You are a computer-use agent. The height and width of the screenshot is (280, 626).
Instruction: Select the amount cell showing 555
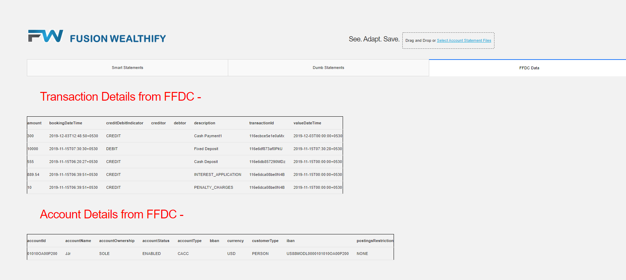[x=30, y=162]
